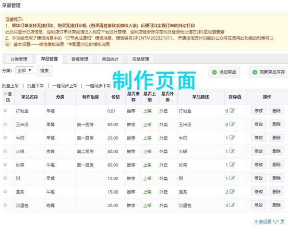288x231 pixels.
Task: Click 修改 for the 火锅 row
Action: coord(259,151)
